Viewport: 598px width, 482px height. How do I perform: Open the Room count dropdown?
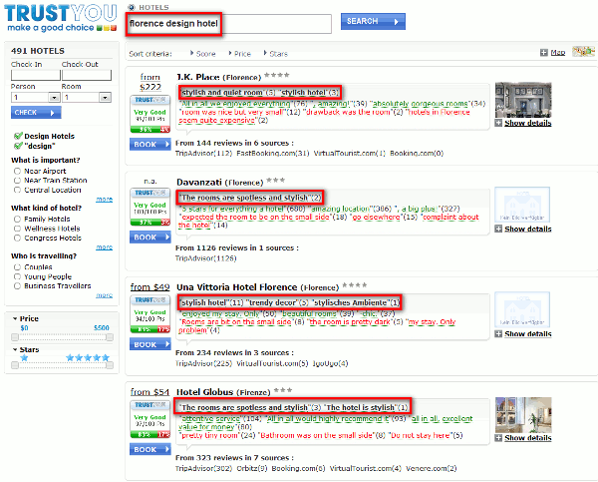(x=105, y=98)
